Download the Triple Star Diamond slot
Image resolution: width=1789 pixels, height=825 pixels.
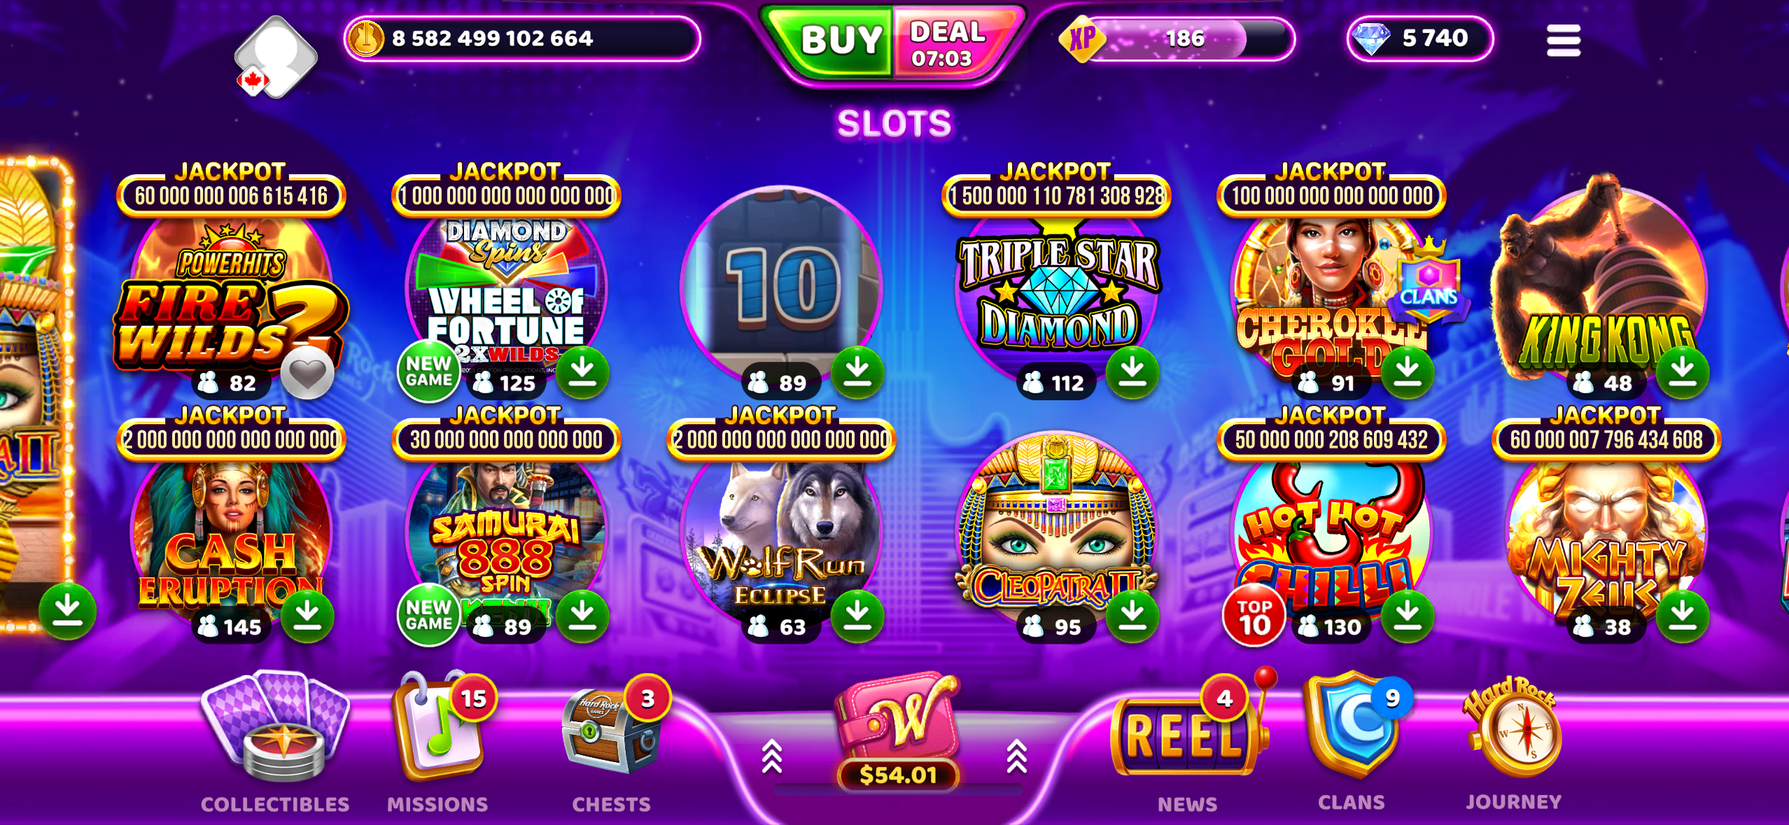coord(1132,371)
